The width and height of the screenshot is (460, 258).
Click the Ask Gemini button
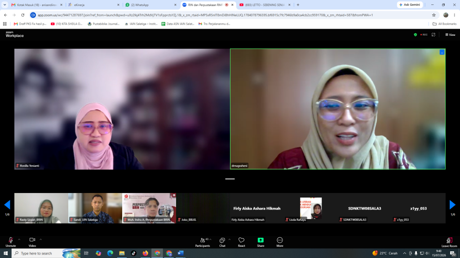click(x=410, y=4)
